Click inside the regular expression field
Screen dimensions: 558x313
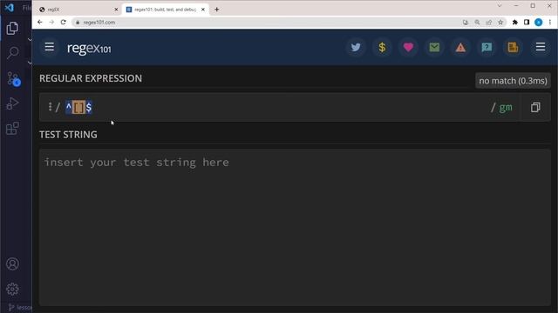pyautogui.click(x=277, y=107)
